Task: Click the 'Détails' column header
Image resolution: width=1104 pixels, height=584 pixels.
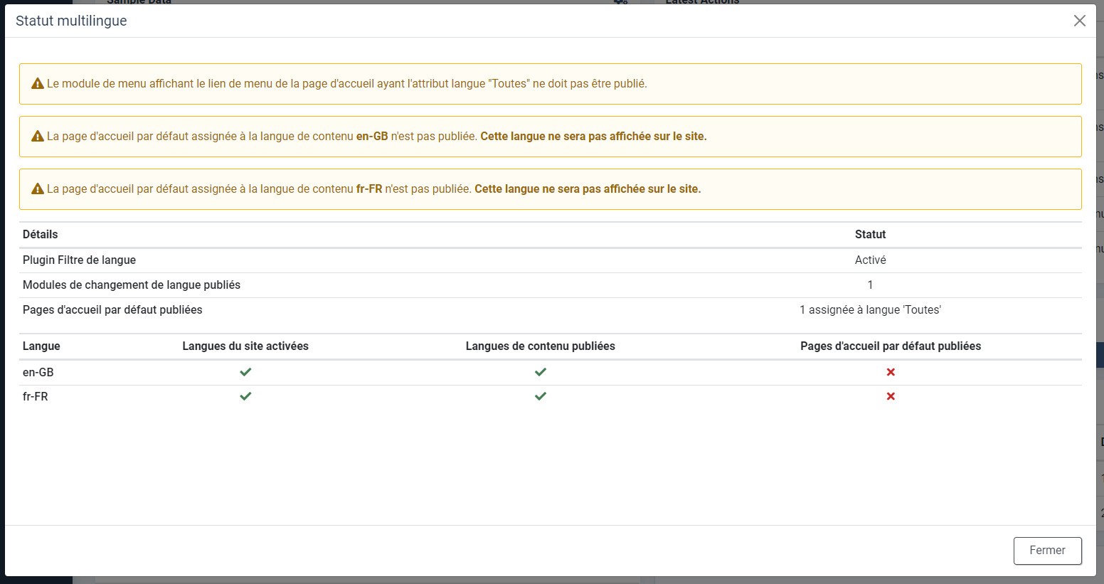Action: tap(41, 234)
